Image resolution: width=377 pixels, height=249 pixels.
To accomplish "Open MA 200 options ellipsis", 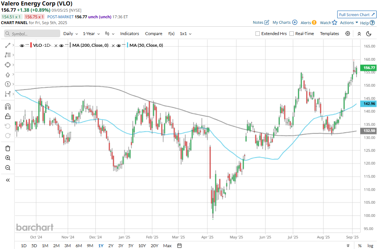I will (66, 45).
